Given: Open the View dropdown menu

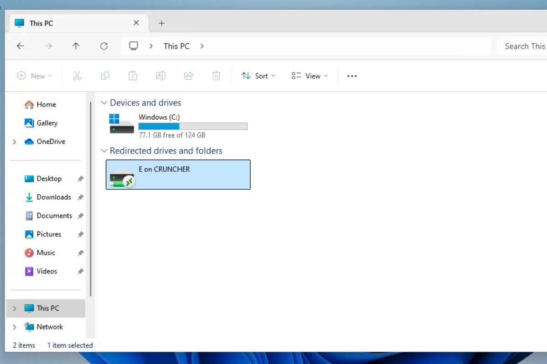Looking at the screenshot, I should 310,76.
